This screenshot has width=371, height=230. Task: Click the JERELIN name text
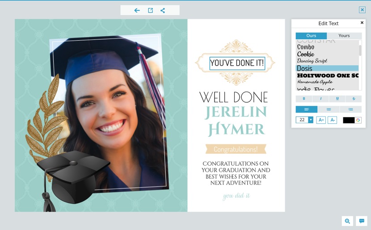[x=236, y=113]
